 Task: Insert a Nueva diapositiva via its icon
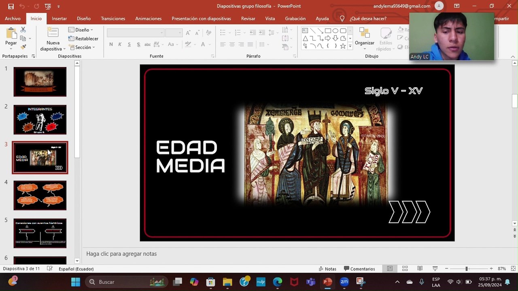point(53,33)
